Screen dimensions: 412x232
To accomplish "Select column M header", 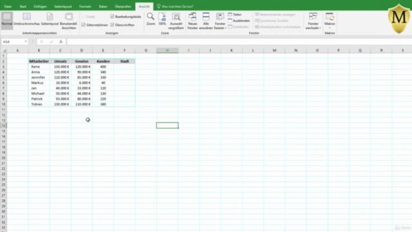I will pyautogui.click(x=274, y=50).
